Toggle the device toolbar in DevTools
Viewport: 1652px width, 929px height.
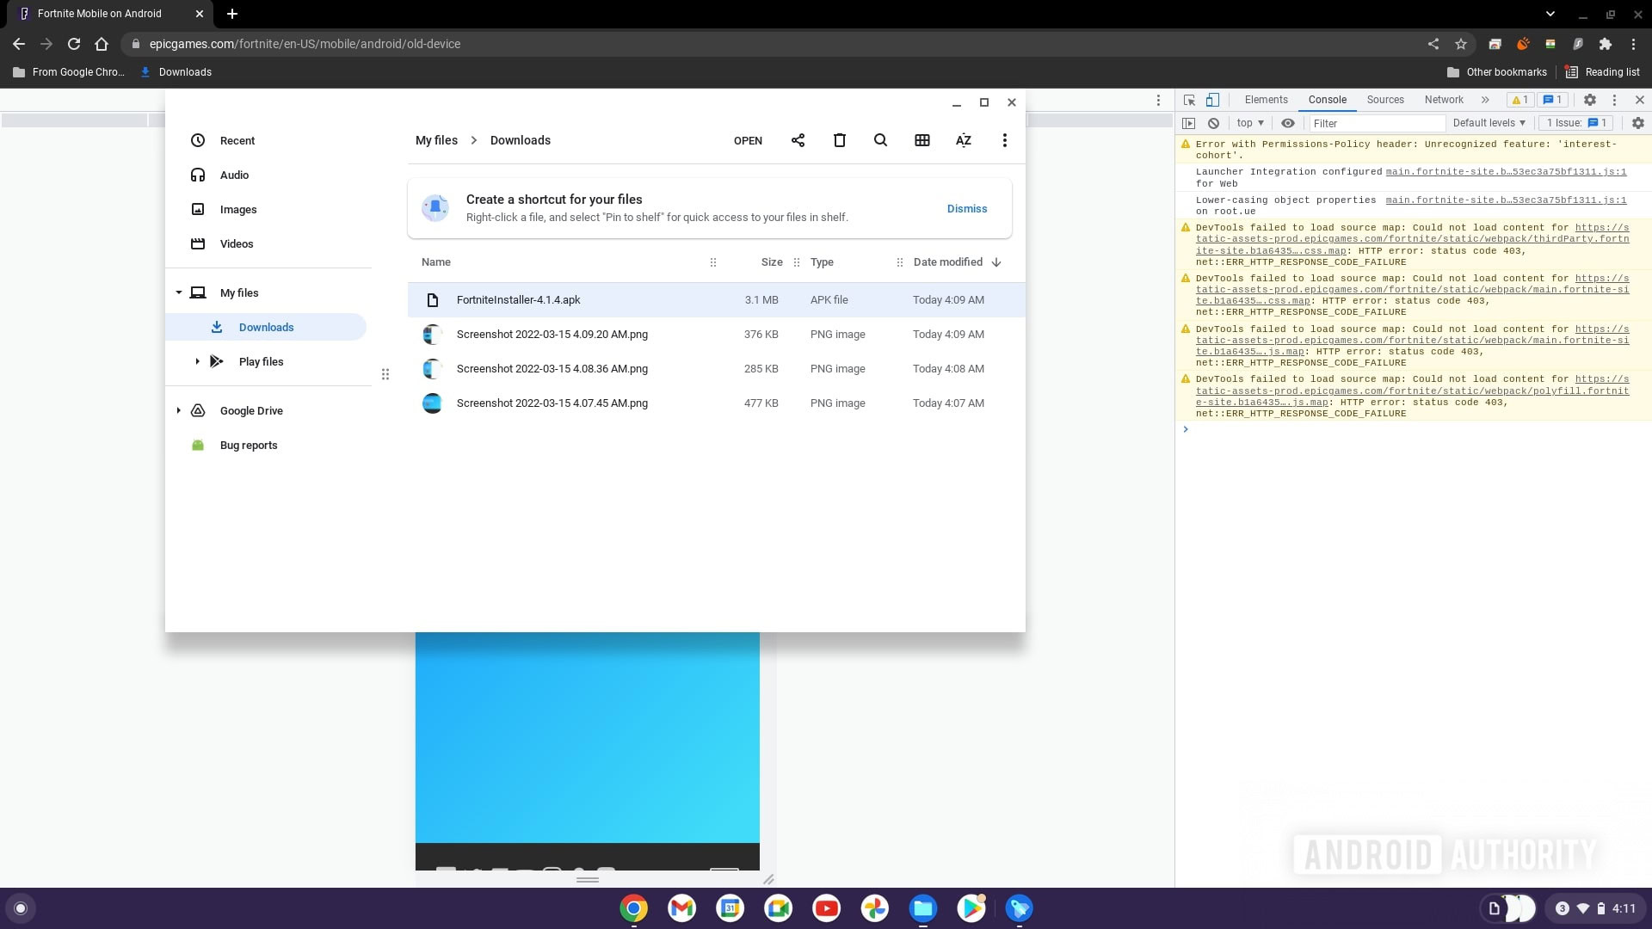tap(1211, 100)
